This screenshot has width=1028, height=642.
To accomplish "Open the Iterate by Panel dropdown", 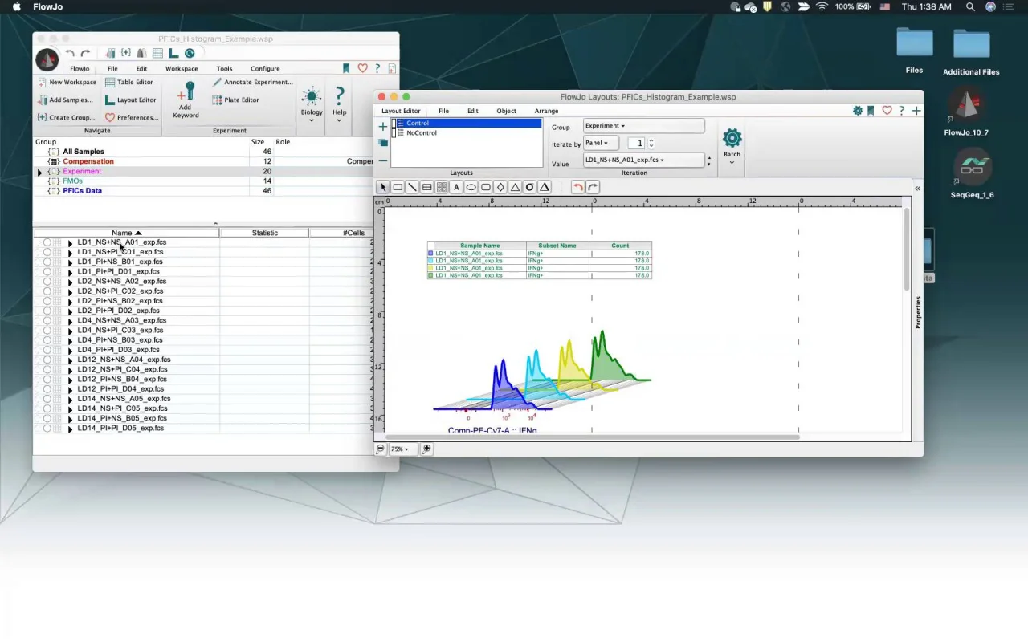I will [x=600, y=143].
